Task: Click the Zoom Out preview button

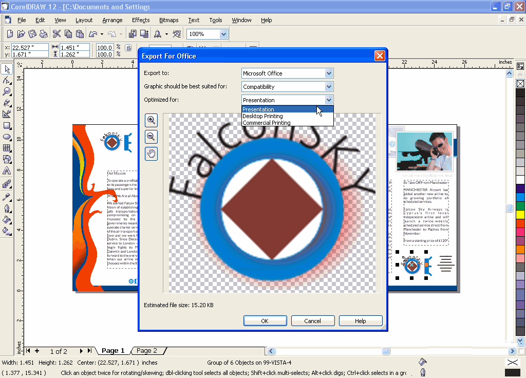Action: pyautogui.click(x=152, y=137)
